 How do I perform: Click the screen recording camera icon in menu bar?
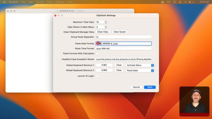(x=169, y=2)
